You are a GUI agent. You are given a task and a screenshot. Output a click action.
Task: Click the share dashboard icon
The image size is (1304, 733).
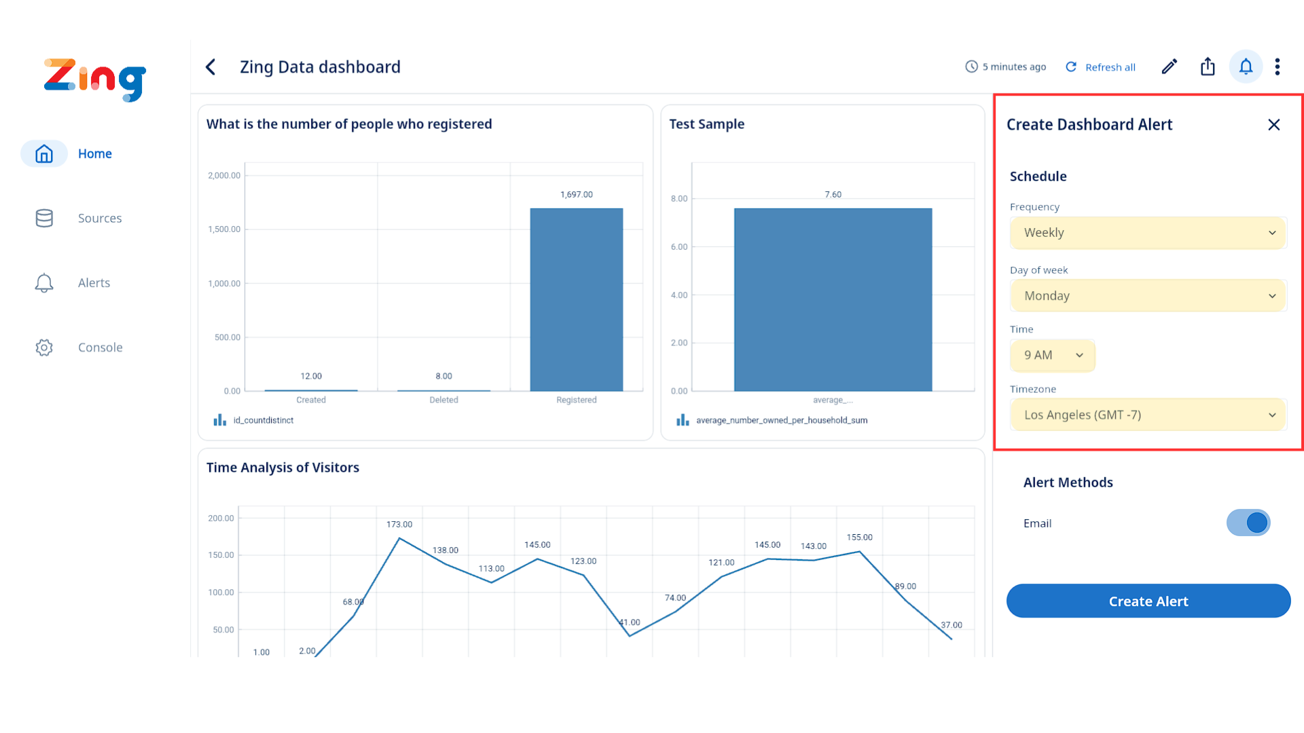coord(1208,67)
